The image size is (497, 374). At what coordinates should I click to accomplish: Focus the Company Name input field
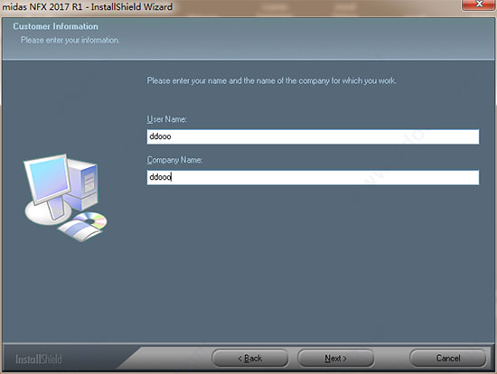tap(313, 177)
